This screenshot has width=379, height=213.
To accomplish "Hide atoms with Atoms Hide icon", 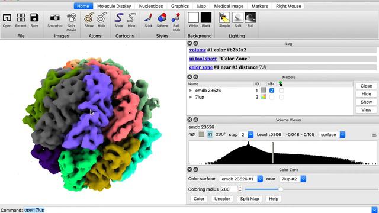I will point(101,18).
